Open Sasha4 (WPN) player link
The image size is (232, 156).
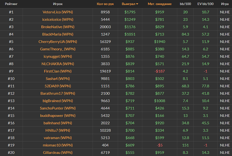(x=58, y=79)
